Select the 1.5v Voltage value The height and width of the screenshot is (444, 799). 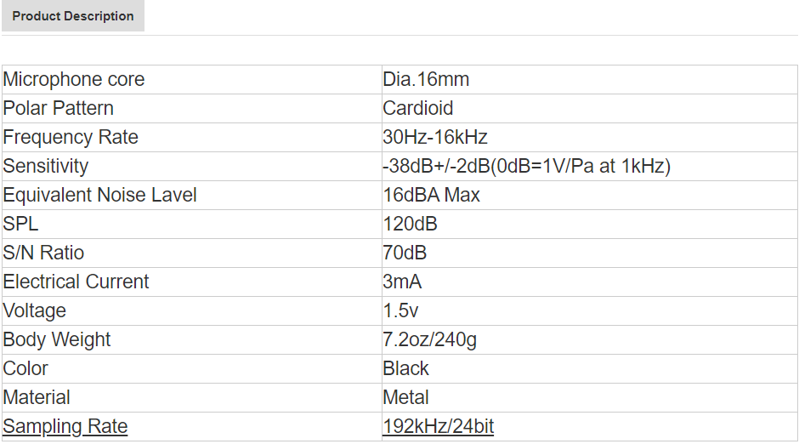[400, 310]
